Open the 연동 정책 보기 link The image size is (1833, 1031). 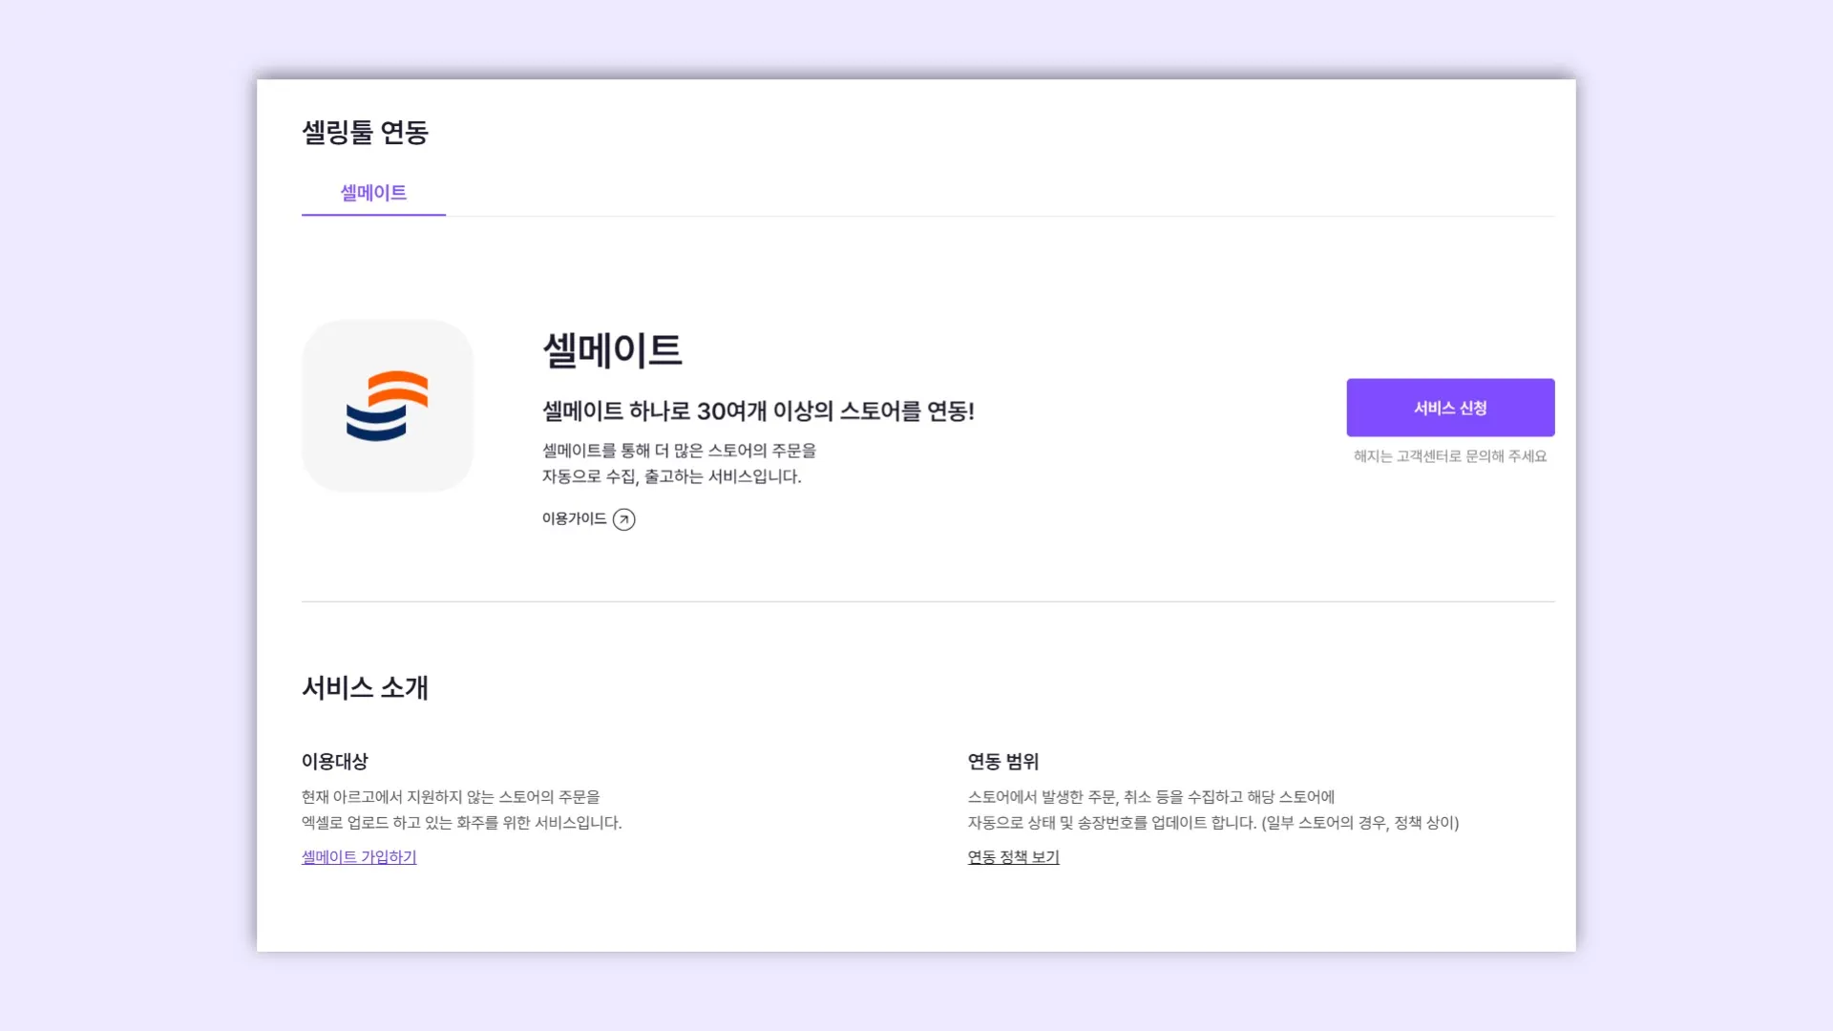click(1013, 857)
